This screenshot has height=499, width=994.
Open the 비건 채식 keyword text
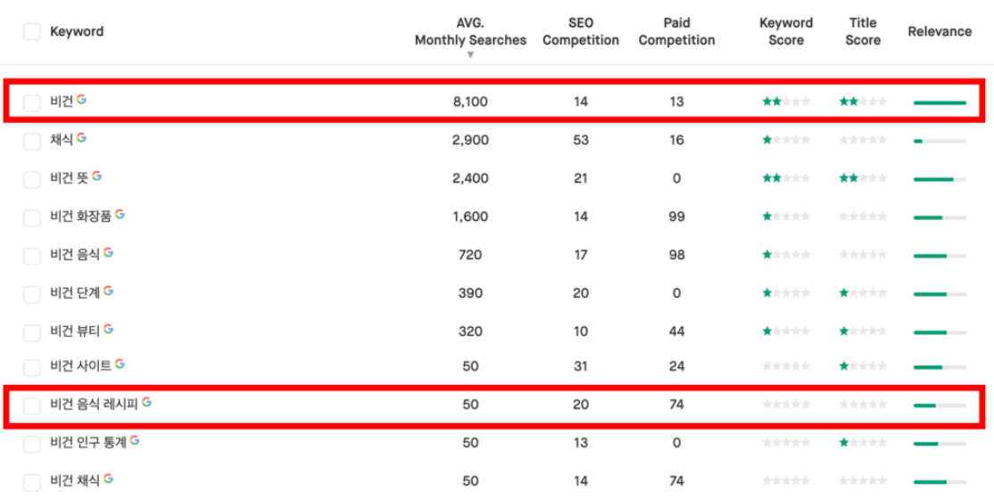75,480
